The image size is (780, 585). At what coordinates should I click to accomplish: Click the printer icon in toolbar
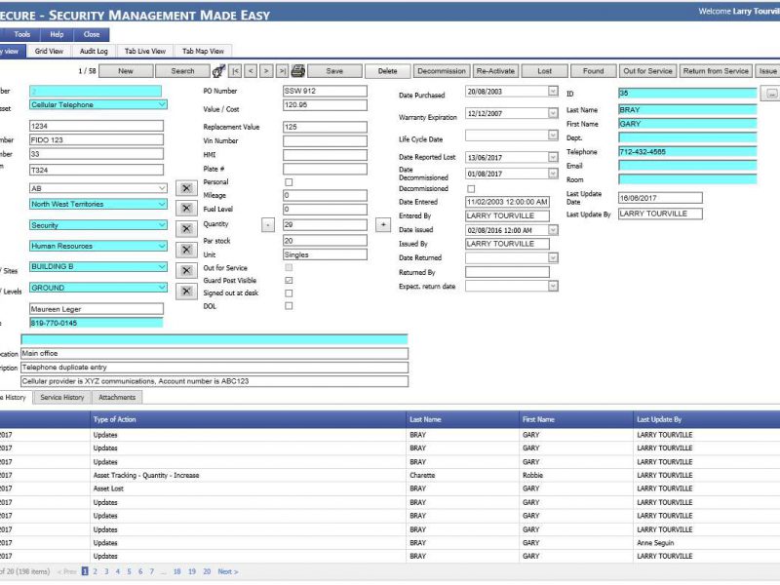pyautogui.click(x=298, y=71)
